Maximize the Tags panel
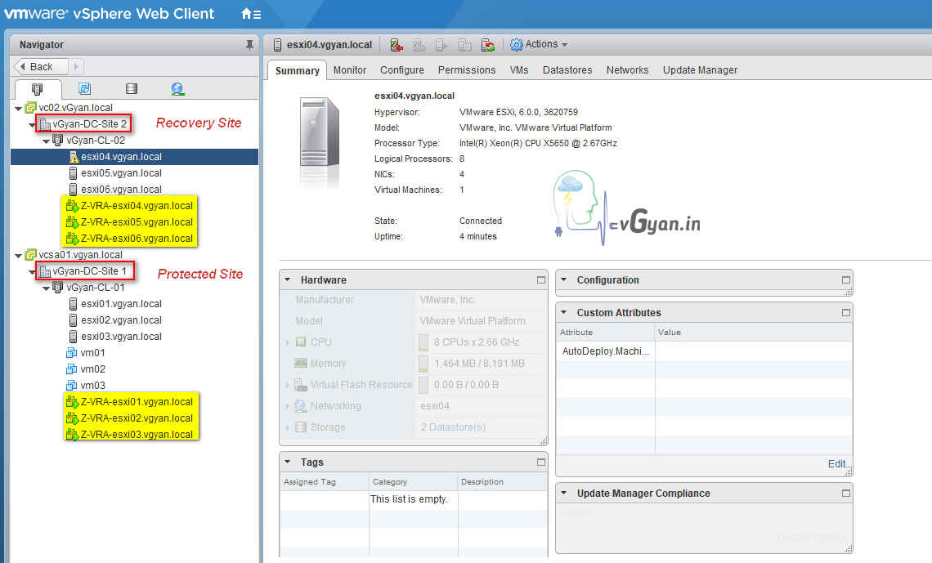The height and width of the screenshot is (563, 932). 541,462
